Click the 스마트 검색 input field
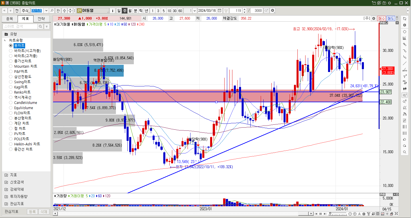This screenshot has height=218, width=411. click(x=20, y=26)
